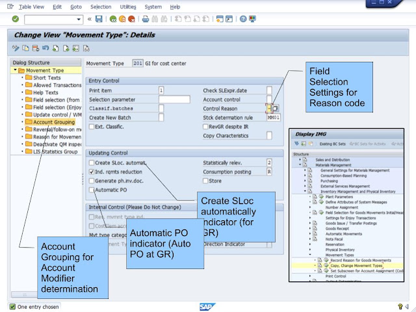Click the green Back icon
Viewport: 416px width, 312px height.
[x=113, y=19]
